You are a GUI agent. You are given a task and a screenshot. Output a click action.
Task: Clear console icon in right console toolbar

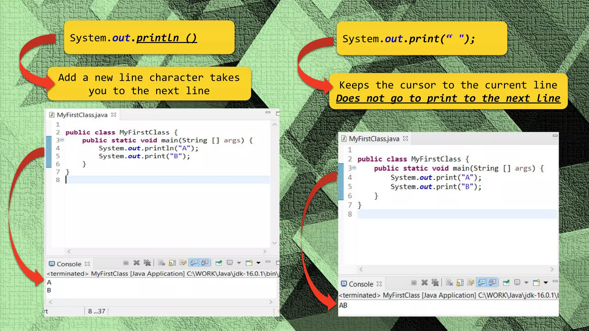(x=450, y=283)
